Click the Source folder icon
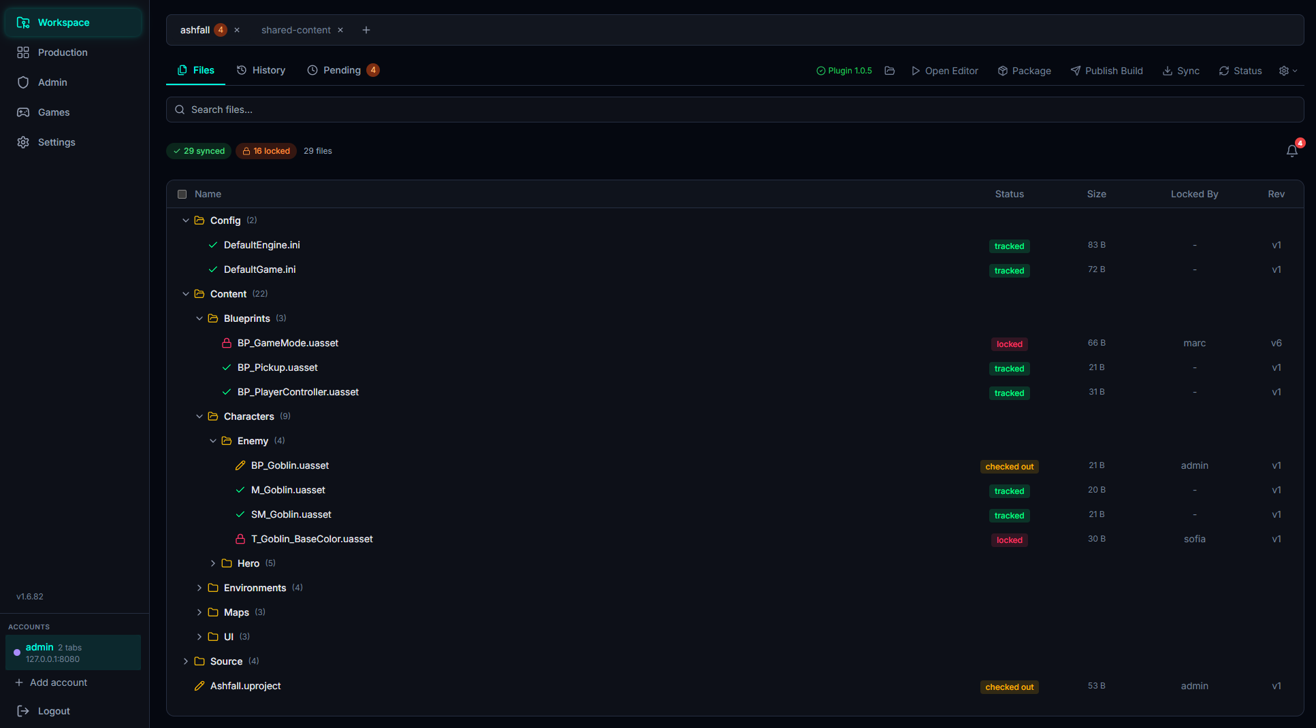Image resolution: width=1316 pixels, height=728 pixels. click(x=199, y=661)
